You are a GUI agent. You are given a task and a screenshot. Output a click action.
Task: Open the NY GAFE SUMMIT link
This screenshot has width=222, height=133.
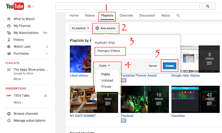pos(83,116)
